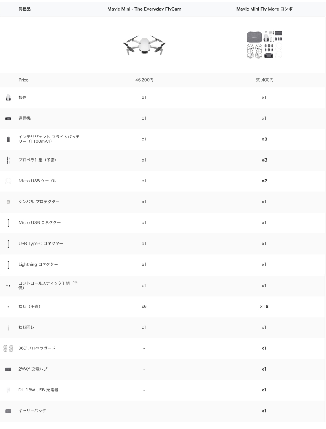Click the 59,400円 price value

tap(264, 80)
